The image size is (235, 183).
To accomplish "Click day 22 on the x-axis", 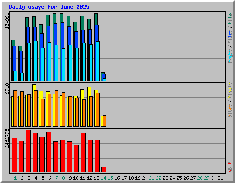I will tap(158, 178).
